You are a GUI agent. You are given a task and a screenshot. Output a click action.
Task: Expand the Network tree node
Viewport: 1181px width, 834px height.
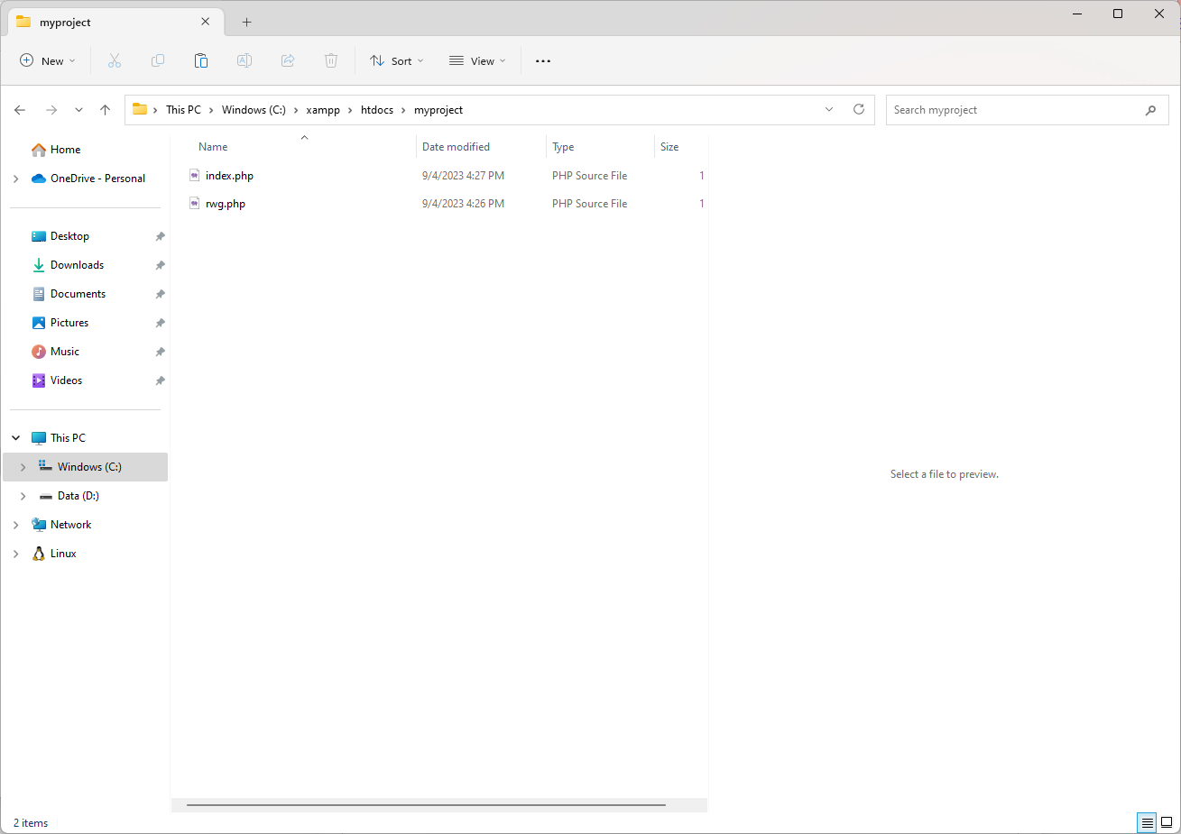pyautogui.click(x=15, y=525)
